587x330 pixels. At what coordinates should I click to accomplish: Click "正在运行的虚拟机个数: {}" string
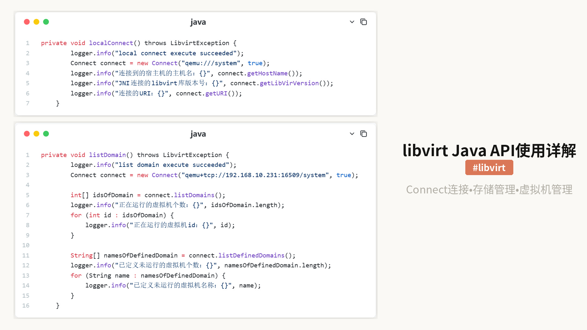coord(159,205)
